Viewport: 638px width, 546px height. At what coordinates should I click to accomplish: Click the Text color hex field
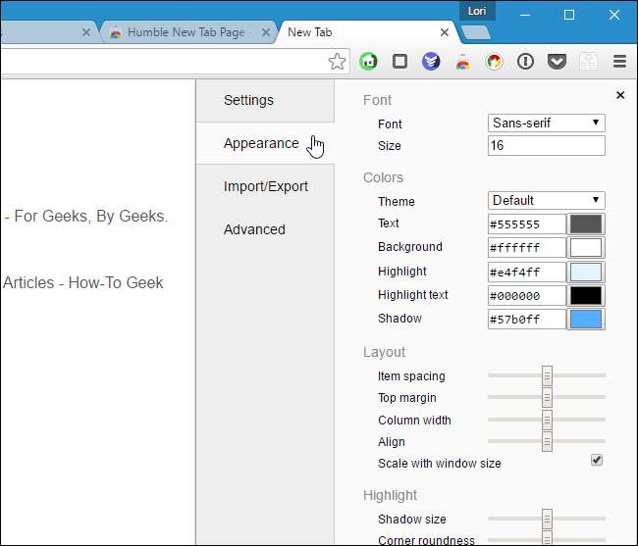click(x=527, y=224)
